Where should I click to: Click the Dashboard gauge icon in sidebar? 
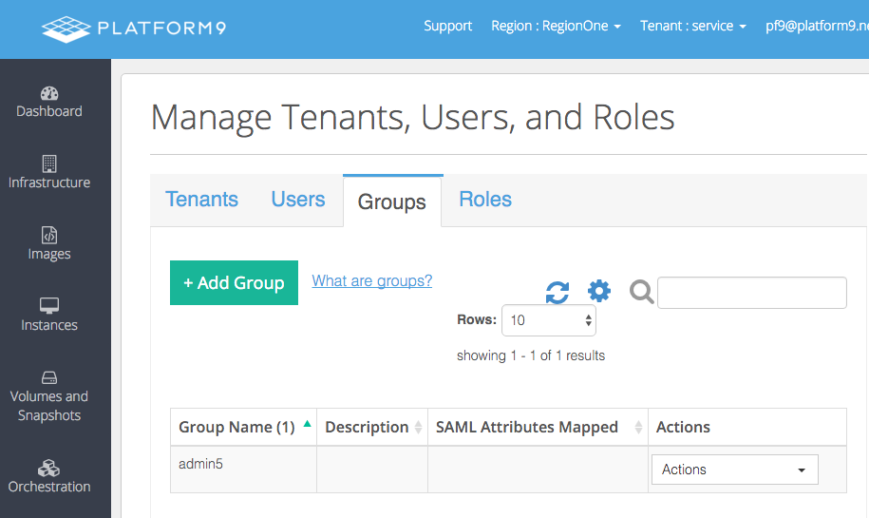click(49, 93)
